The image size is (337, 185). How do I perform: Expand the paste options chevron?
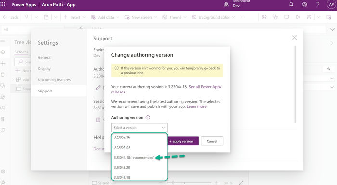[x=56, y=17]
